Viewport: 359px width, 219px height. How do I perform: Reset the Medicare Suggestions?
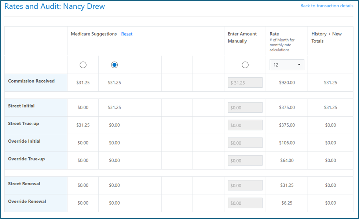127,34
